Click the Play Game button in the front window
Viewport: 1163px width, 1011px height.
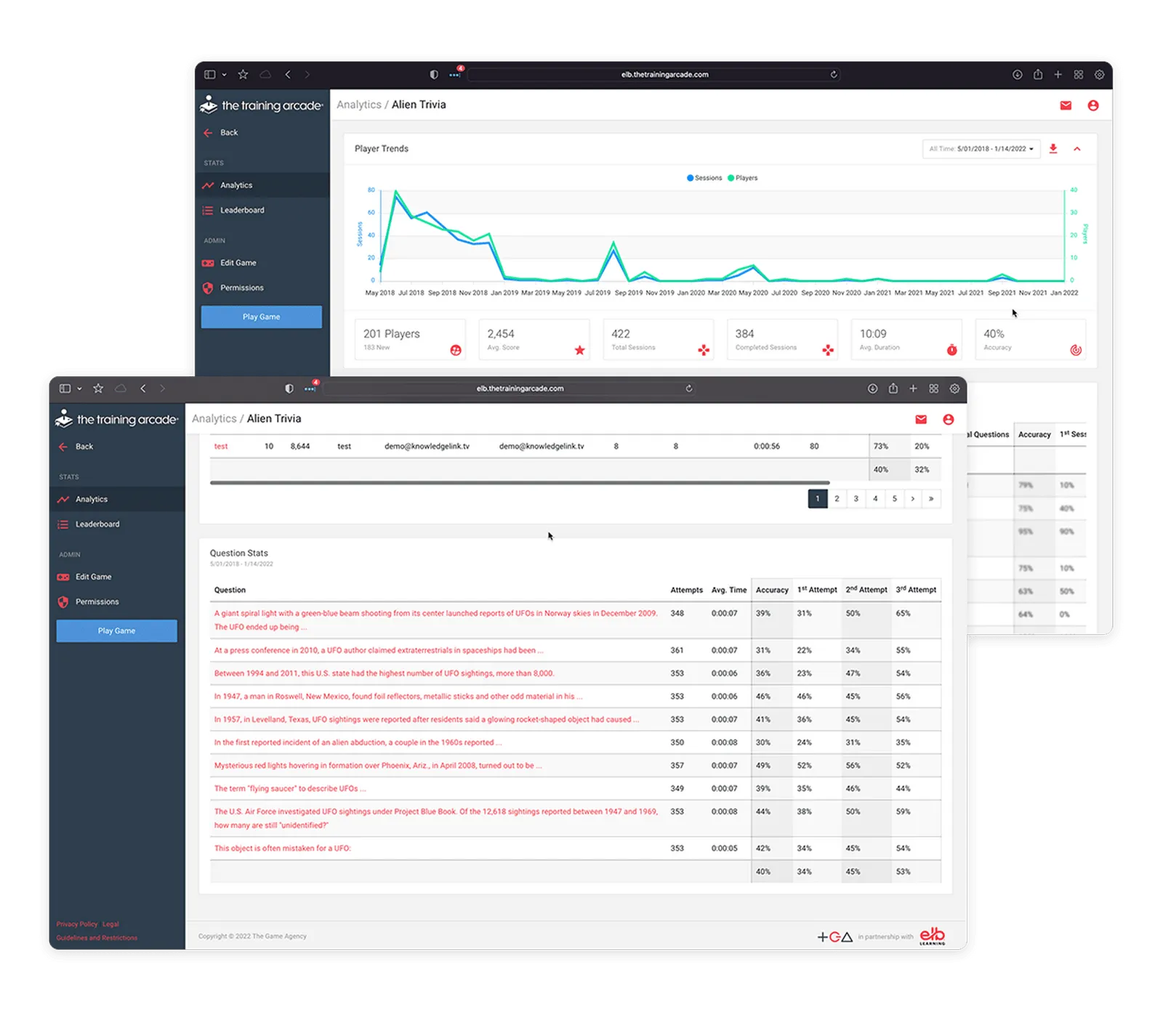click(x=116, y=630)
